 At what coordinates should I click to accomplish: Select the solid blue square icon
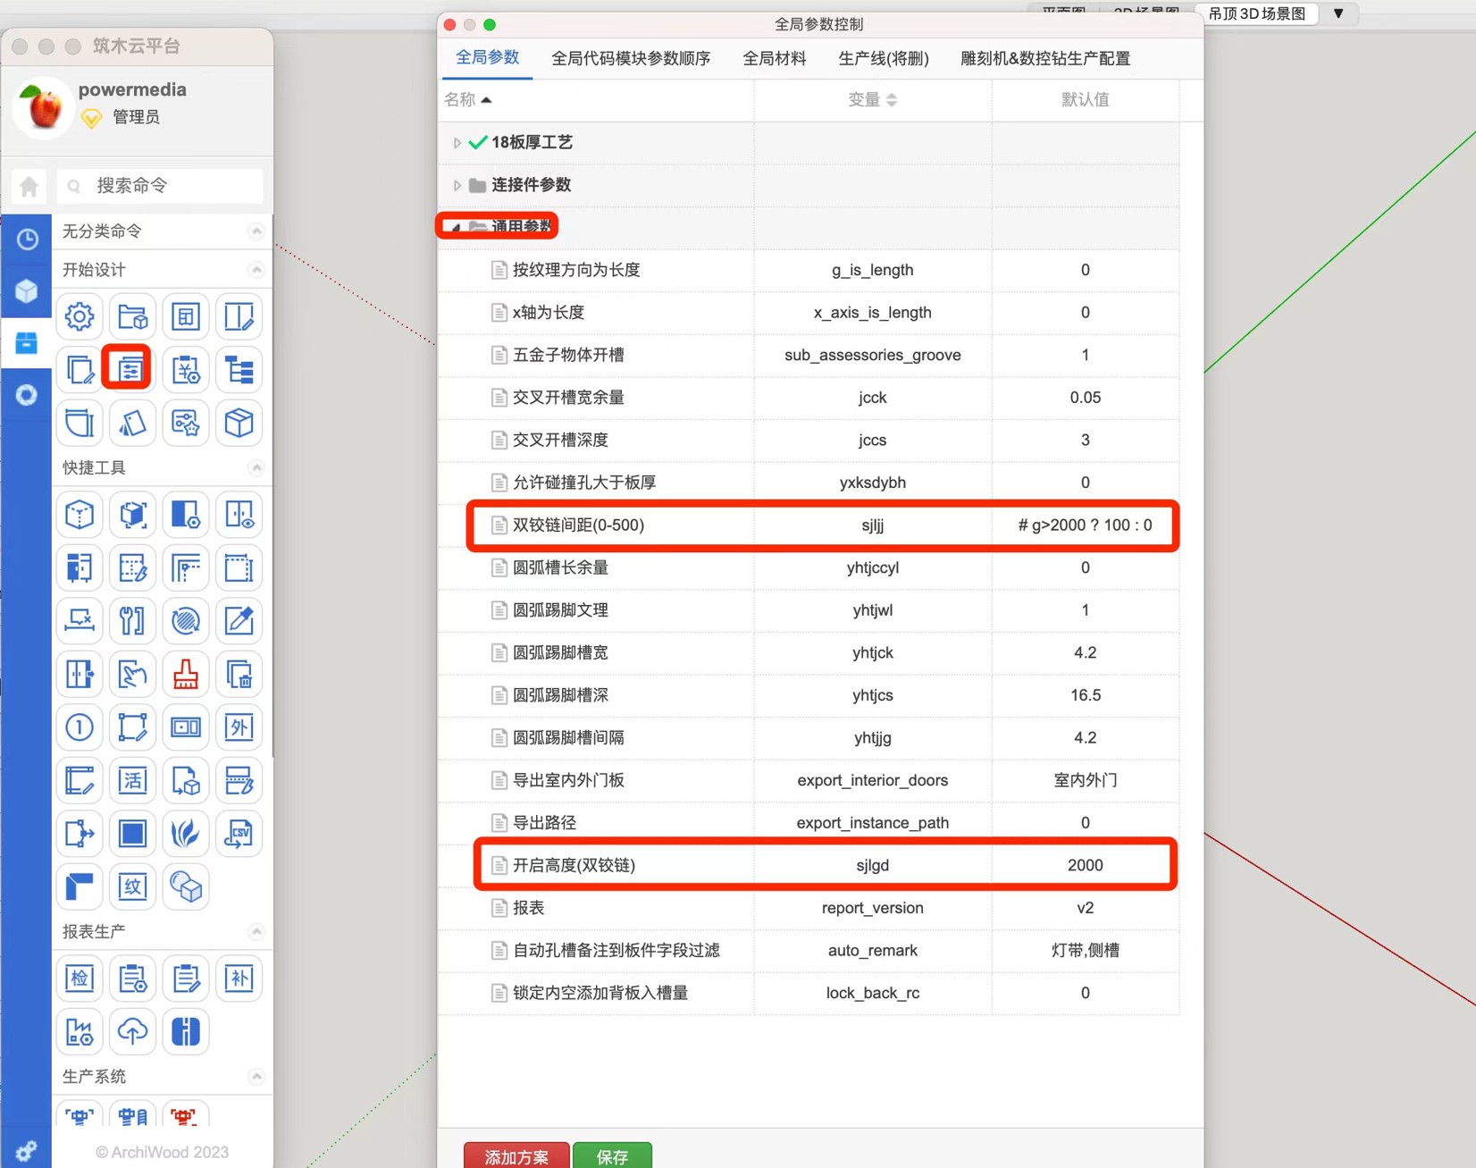[x=132, y=834]
